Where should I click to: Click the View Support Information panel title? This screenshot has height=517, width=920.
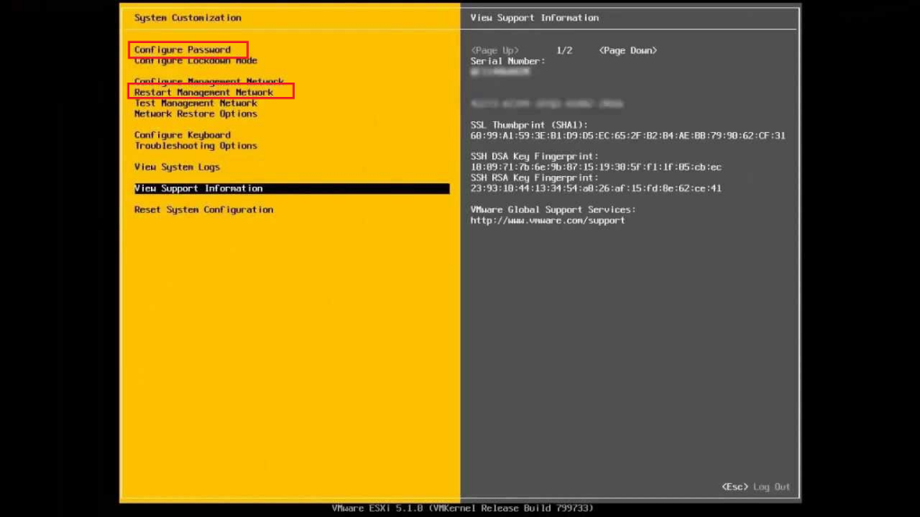(535, 18)
